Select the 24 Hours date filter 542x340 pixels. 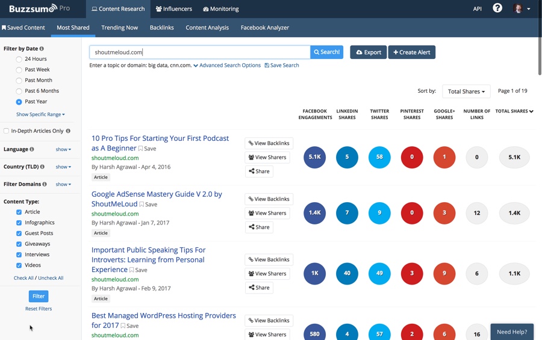(x=19, y=59)
